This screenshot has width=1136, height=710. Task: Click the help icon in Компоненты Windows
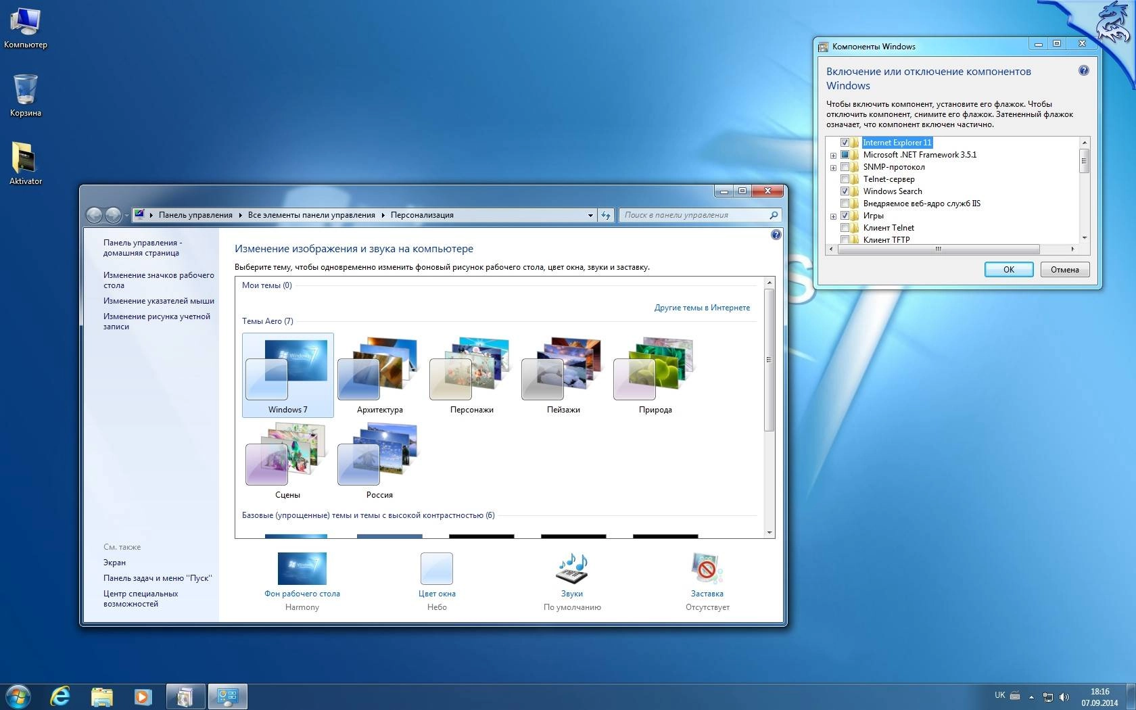[1084, 70]
